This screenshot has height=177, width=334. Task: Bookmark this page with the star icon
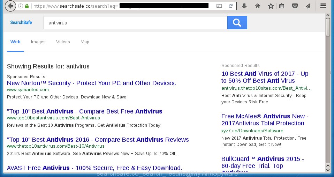click(271, 6)
